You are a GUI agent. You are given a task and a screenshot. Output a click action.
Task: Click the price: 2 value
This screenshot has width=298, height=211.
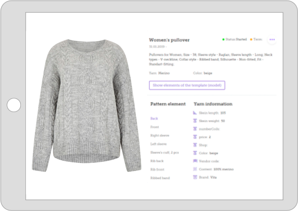pyautogui.click(x=205, y=137)
